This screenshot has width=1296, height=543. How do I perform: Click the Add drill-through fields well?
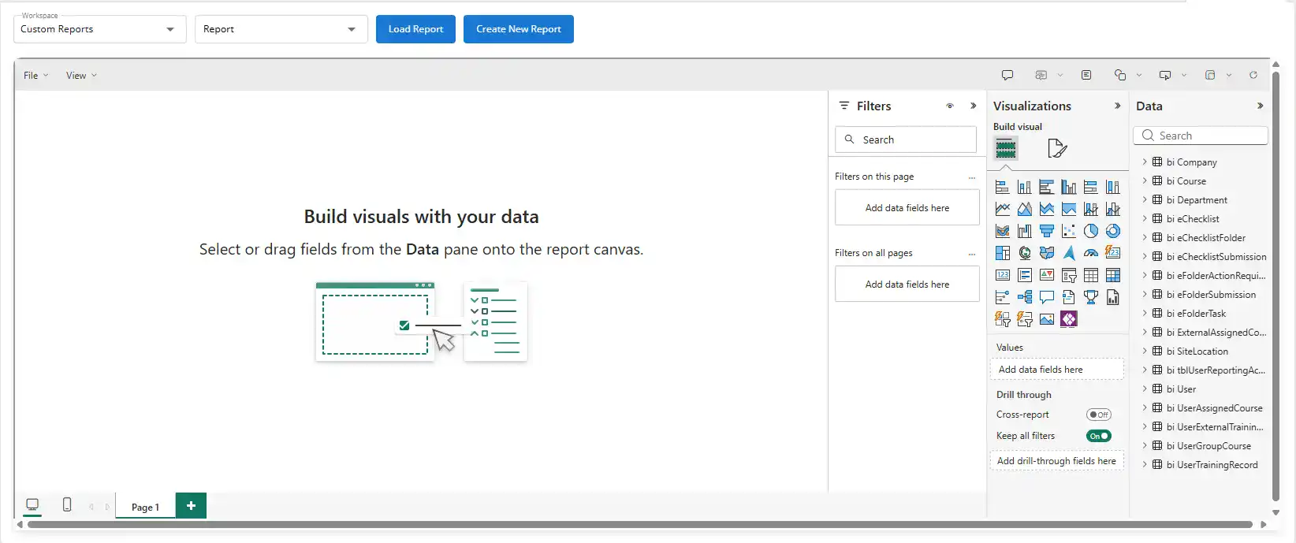pyautogui.click(x=1056, y=461)
